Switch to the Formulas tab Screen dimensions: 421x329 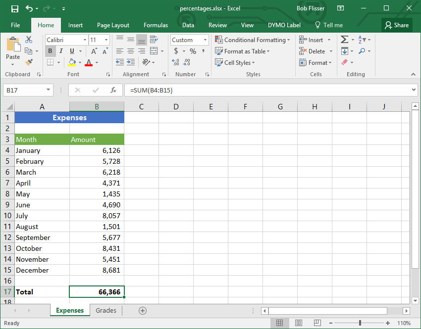click(156, 25)
